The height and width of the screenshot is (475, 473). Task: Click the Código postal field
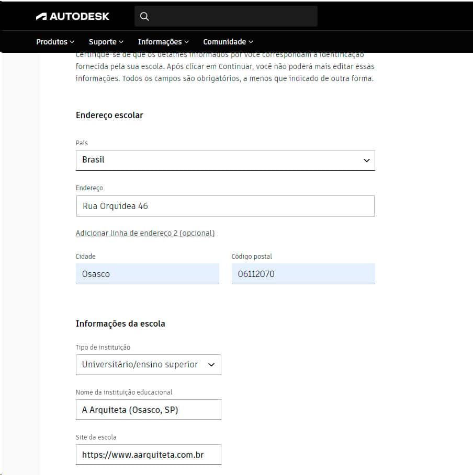303,274
